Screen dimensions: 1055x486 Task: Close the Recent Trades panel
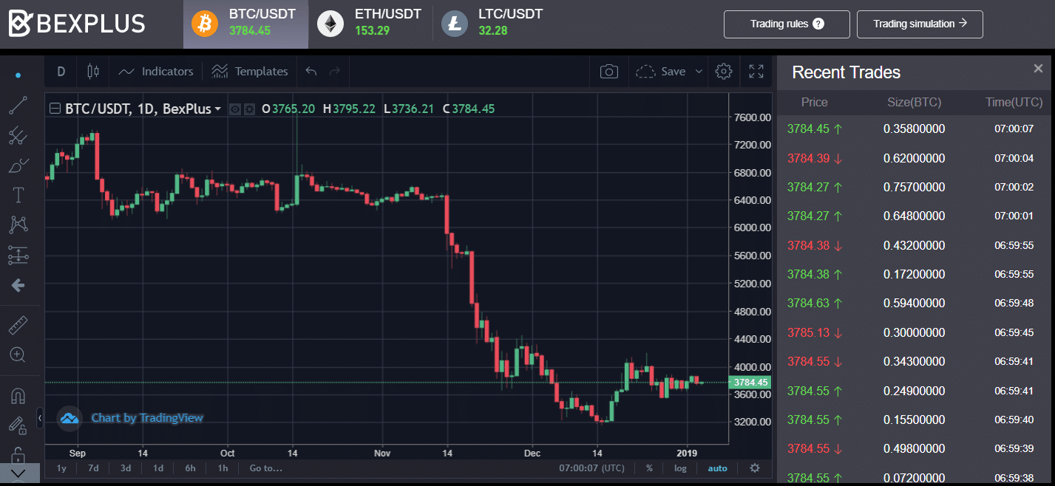tap(1038, 69)
